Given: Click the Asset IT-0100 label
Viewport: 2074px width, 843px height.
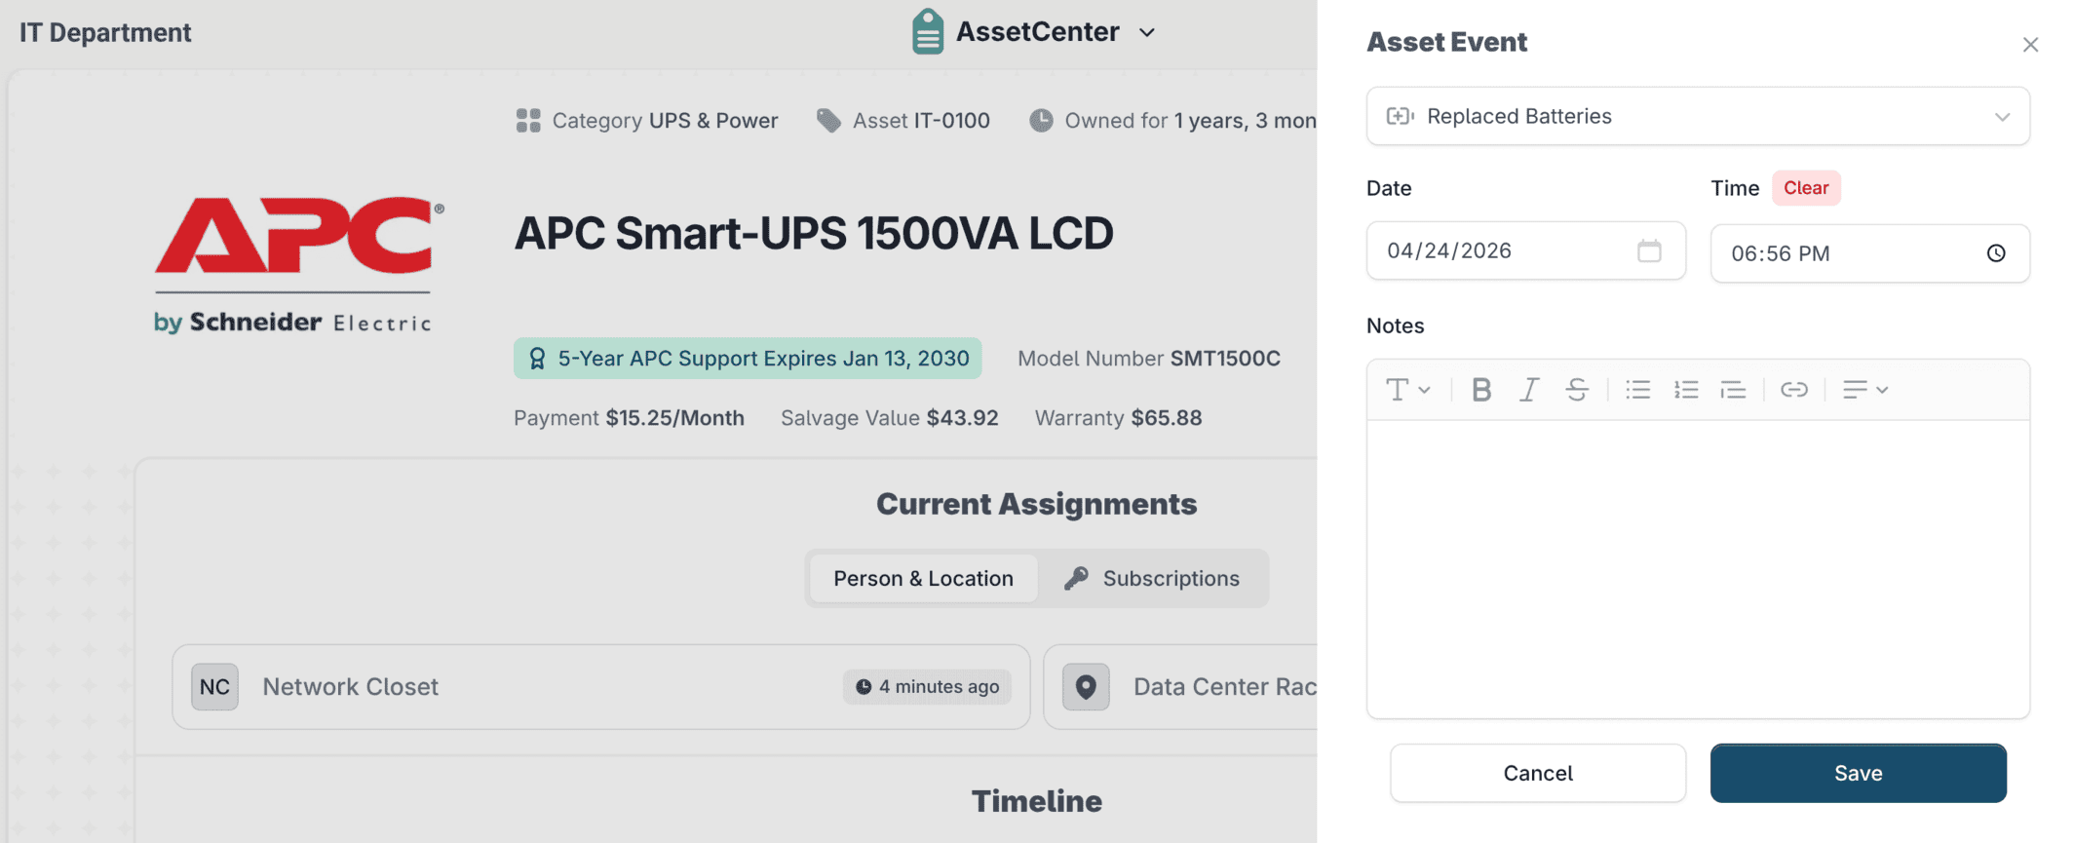Looking at the screenshot, I should pyautogui.click(x=921, y=121).
